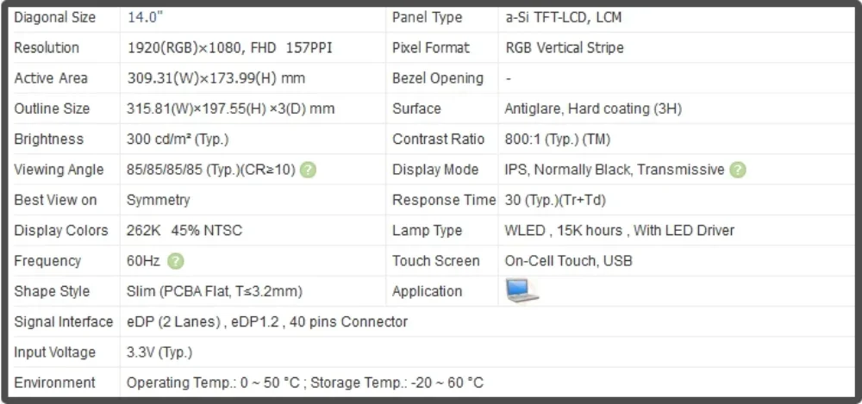Click the On-Cell Touch, USB touch screen value
Screen dimensions: 862x404
[572, 261]
